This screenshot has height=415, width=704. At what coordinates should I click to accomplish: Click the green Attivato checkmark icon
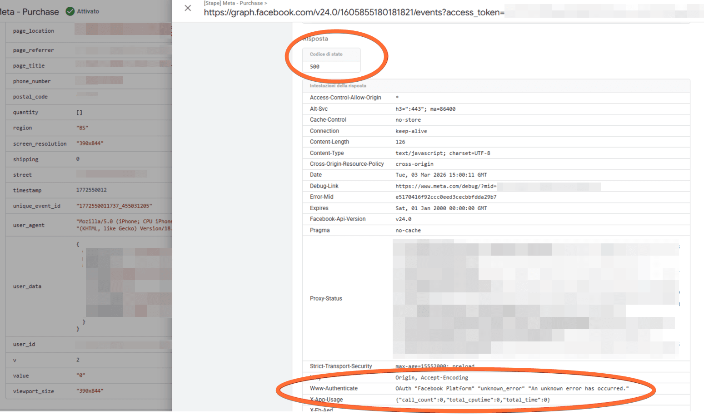coord(70,11)
